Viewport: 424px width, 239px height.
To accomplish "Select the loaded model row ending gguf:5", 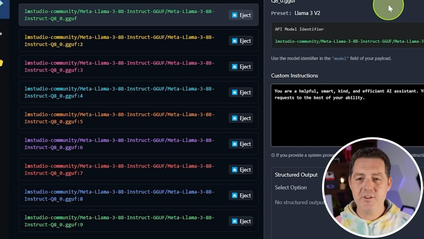I will [x=138, y=118].
